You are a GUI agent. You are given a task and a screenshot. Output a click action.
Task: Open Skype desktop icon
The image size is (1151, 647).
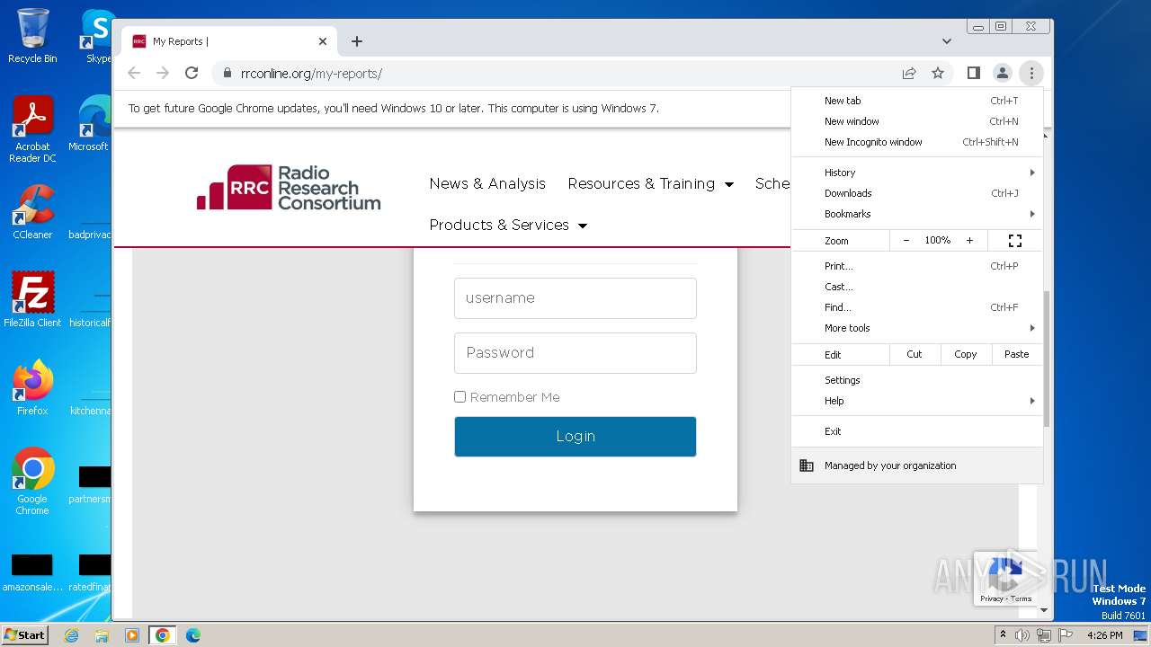click(98, 36)
